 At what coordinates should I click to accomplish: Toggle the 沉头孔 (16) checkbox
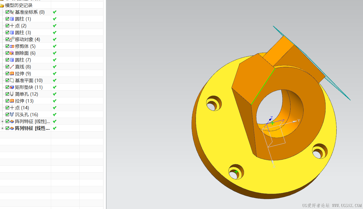click(x=7, y=114)
